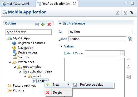
Task: Switch to the maf-feature.xml tab
Action: [x=16, y=4]
